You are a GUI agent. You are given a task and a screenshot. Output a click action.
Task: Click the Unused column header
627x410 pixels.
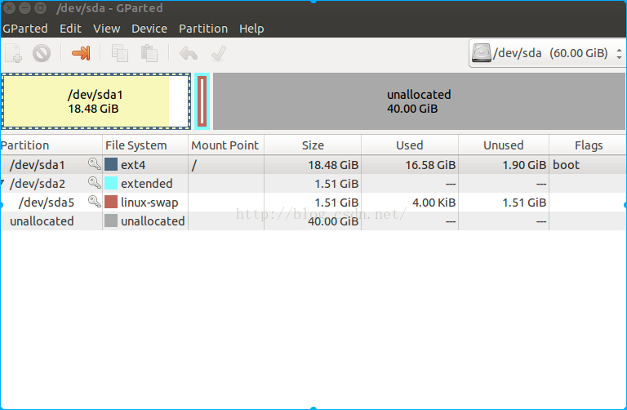tap(504, 145)
